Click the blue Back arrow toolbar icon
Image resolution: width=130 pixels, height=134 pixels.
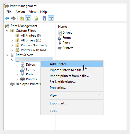[7, 19]
